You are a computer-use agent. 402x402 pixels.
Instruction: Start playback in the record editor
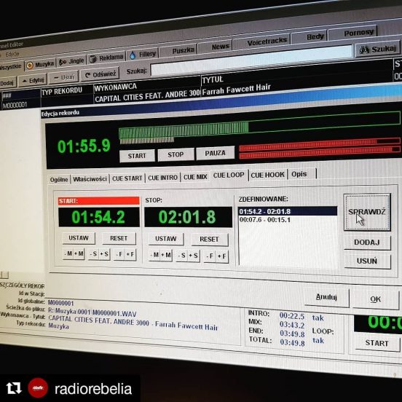(137, 156)
